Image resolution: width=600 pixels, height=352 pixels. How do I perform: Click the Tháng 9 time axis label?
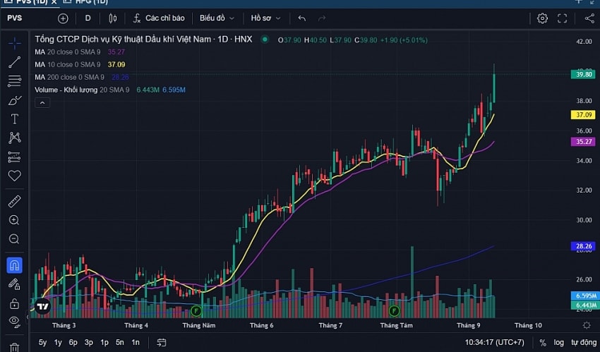[x=469, y=325]
